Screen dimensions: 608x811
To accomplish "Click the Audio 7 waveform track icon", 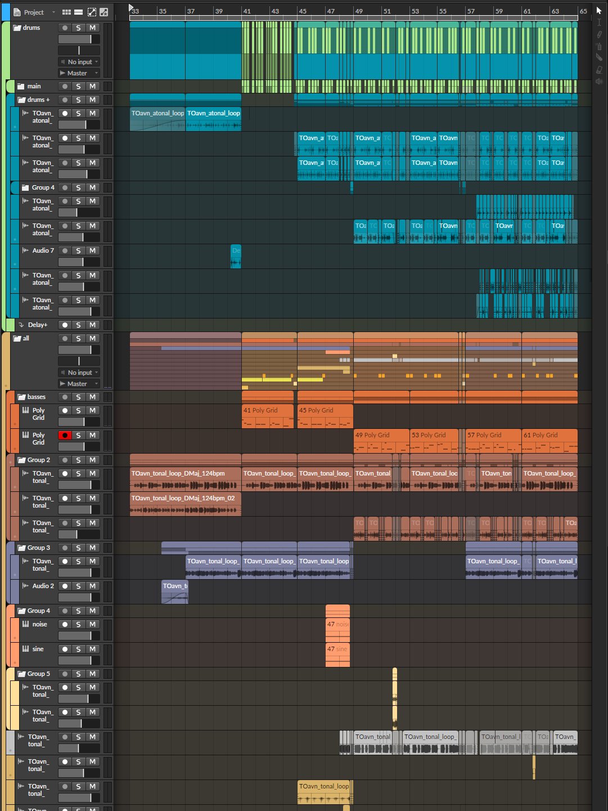I will tap(25, 250).
